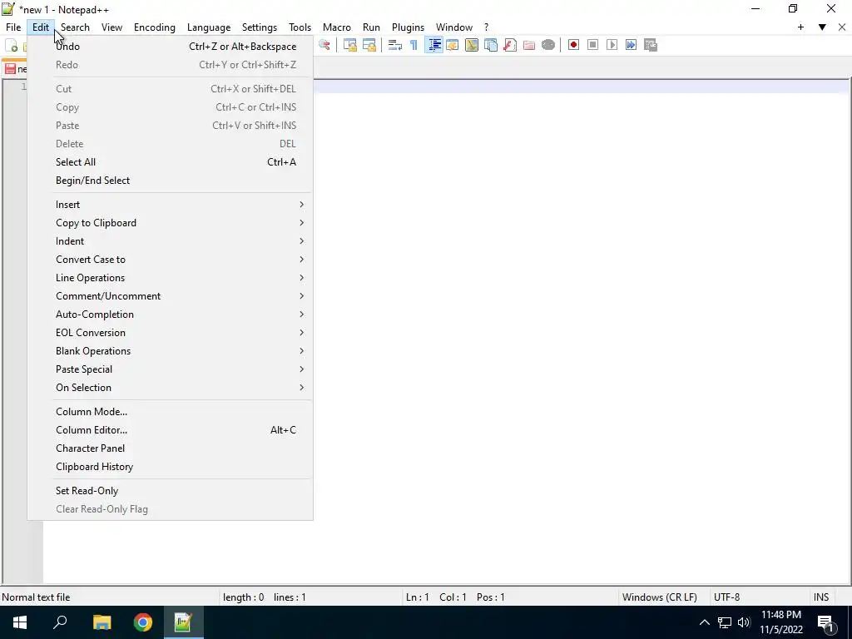
Task: Click Windows (CR LF) in status bar
Action: [659, 597]
